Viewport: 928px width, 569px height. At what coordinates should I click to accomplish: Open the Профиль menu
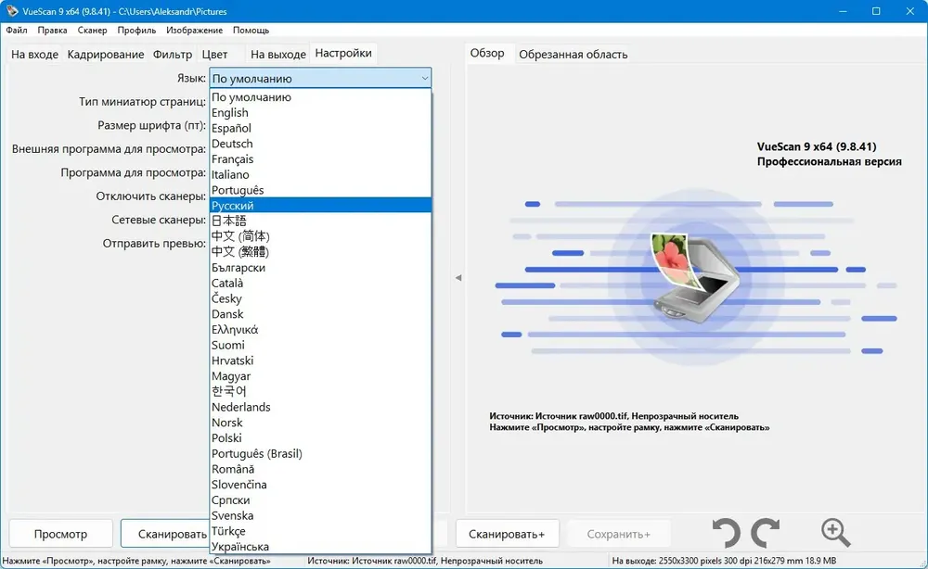coord(136,31)
